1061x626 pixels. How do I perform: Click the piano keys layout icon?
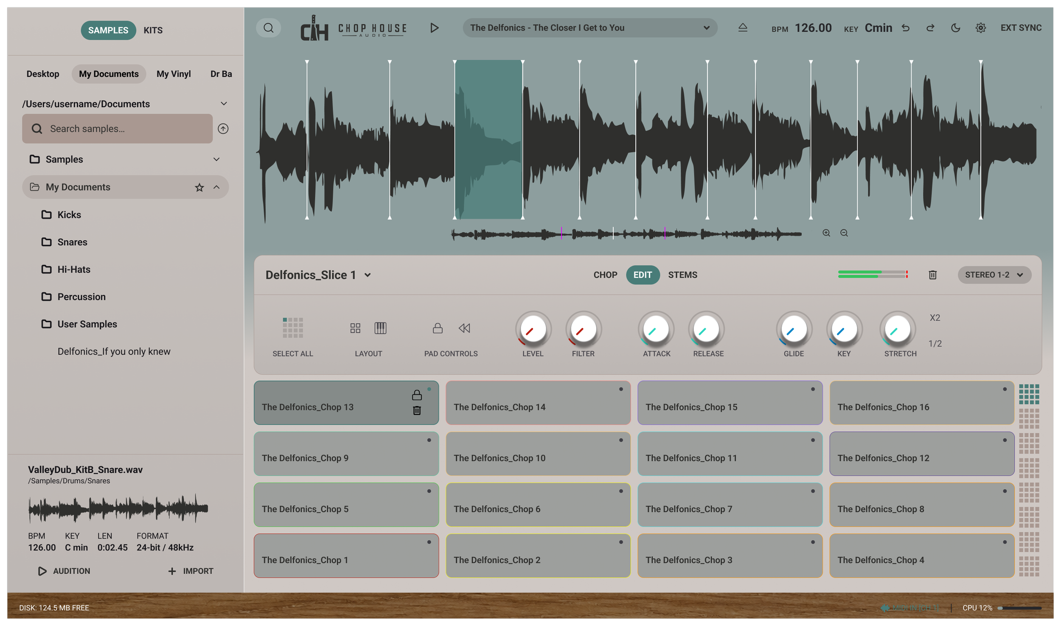click(x=380, y=328)
